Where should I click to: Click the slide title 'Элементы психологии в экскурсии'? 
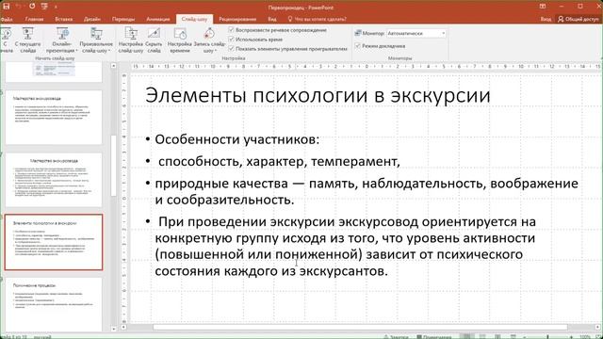click(318, 95)
